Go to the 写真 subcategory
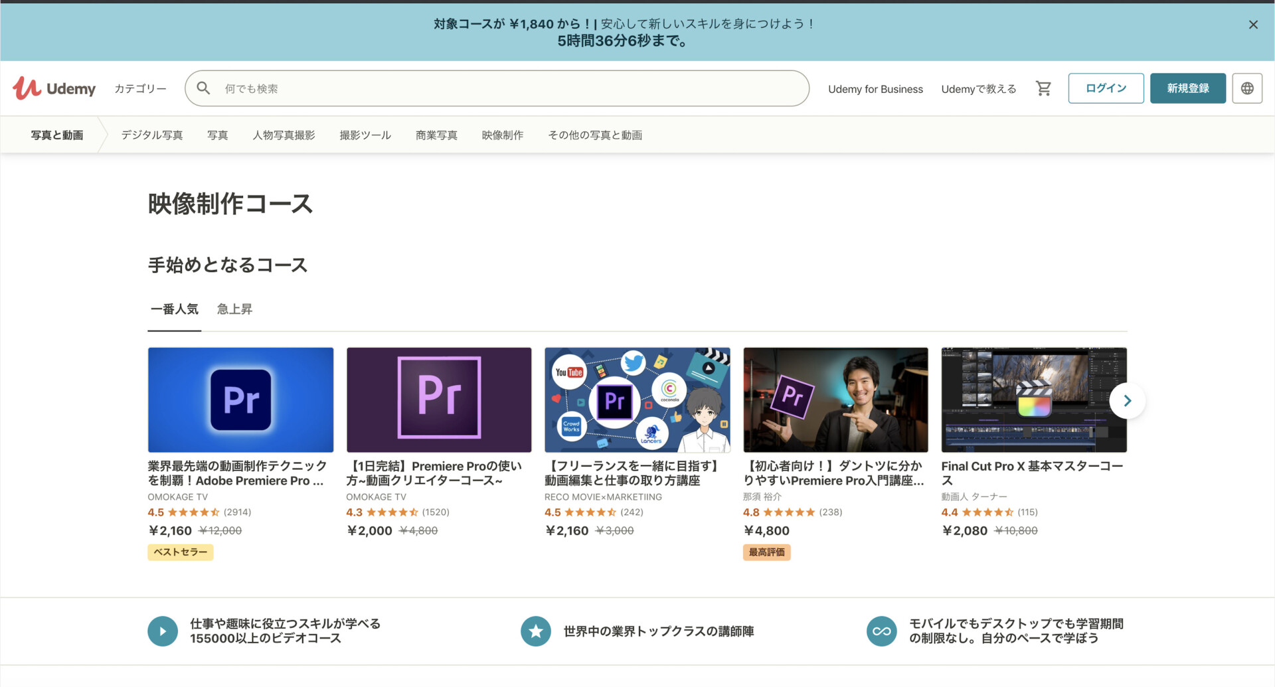The height and width of the screenshot is (687, 1275). click(x=218, y=135)
